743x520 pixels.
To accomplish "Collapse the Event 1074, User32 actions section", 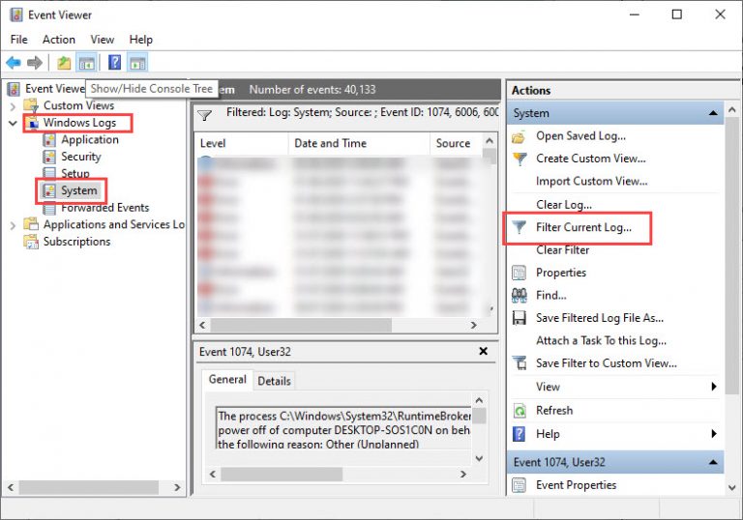I will pyautogui.click(x=713, y=462).
